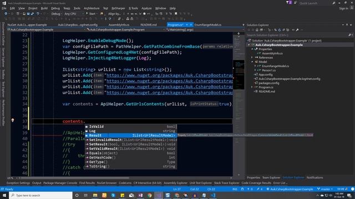
Task: Click the Save All toolbar icon
Action: 32,14
